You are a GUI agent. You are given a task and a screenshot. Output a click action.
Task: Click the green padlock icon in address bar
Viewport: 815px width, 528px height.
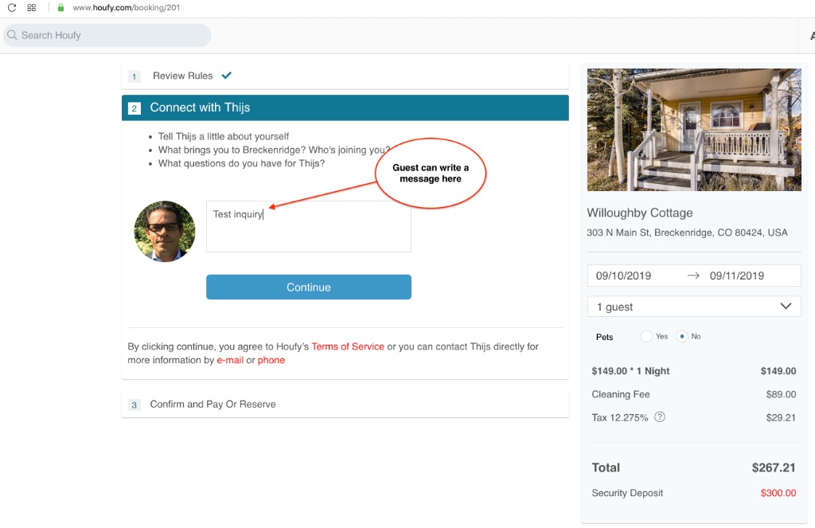[x=59, y=8]
